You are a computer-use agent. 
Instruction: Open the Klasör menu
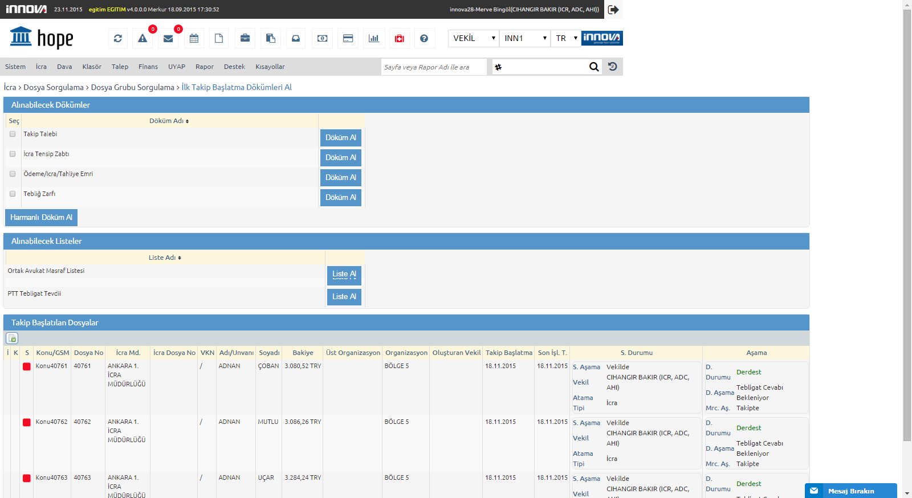(92, 67)
